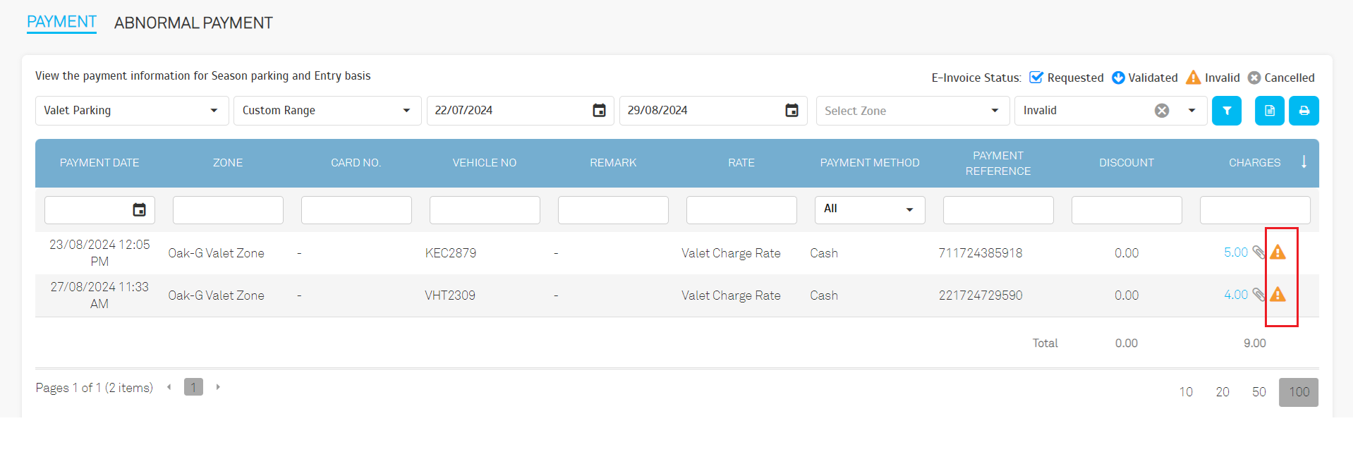Click attachment paperclip icon on 4.00 charge
This screenshot has width=1353, height=452.
point(1258,295)
